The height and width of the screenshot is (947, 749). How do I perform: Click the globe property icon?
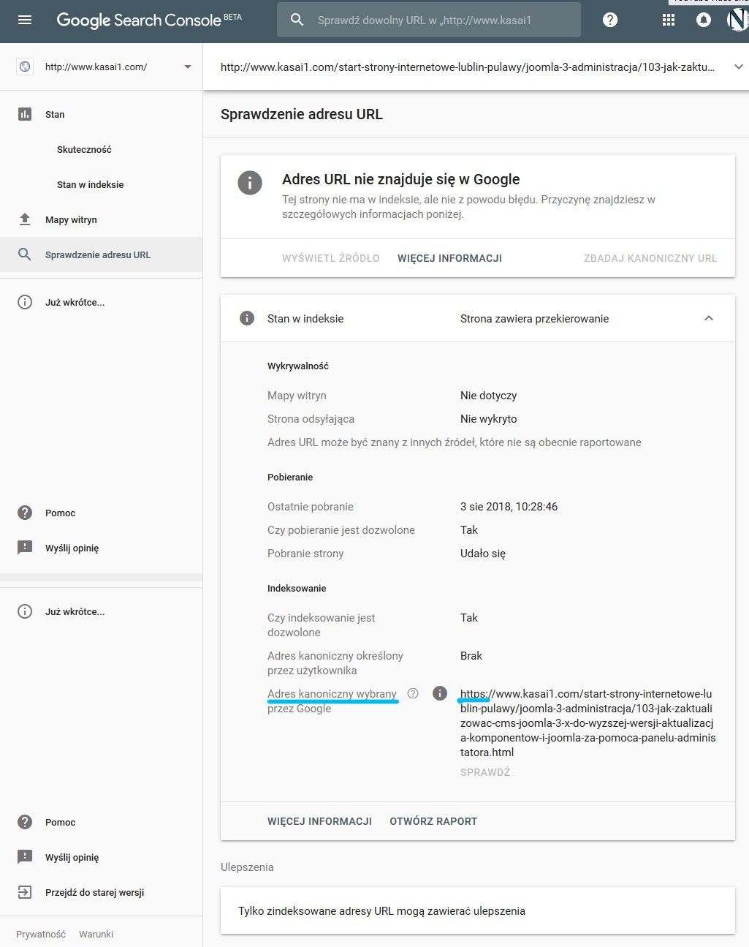coord(25,67)
